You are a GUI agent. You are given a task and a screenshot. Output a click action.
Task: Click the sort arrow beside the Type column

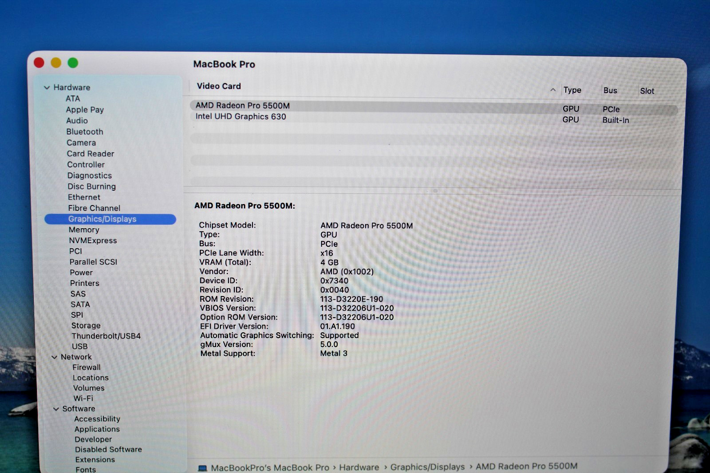click(x=553, y=90)
